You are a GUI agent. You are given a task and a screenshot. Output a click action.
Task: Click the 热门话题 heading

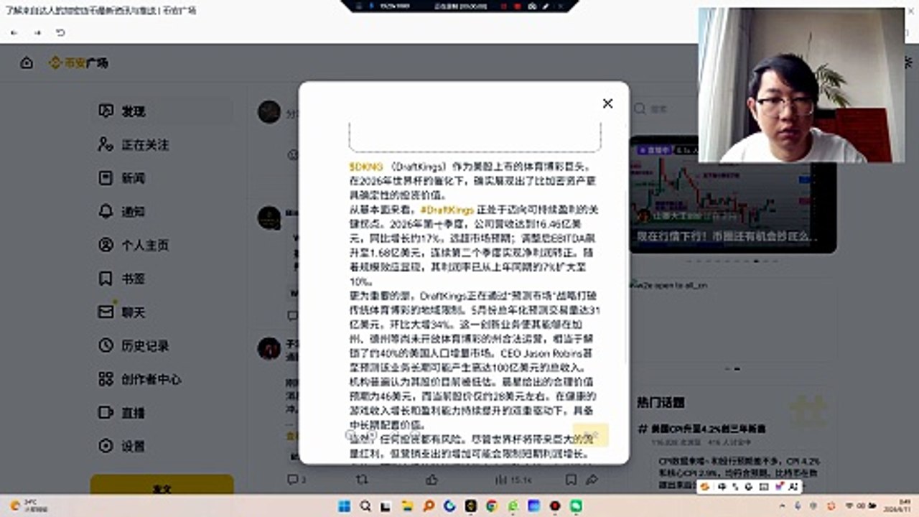661,402
